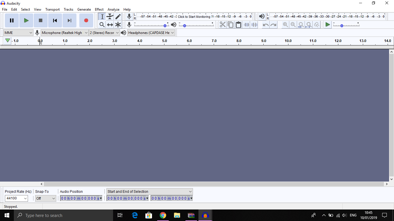This screenshot has height=221, width=394.
Task: Open the selection end time format arrow
Action: pyautogui.click(x=191, y=198)
